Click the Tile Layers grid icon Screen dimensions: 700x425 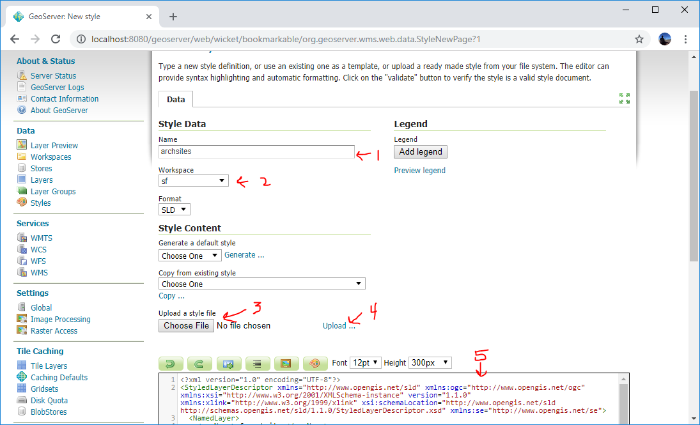point(22,365)
